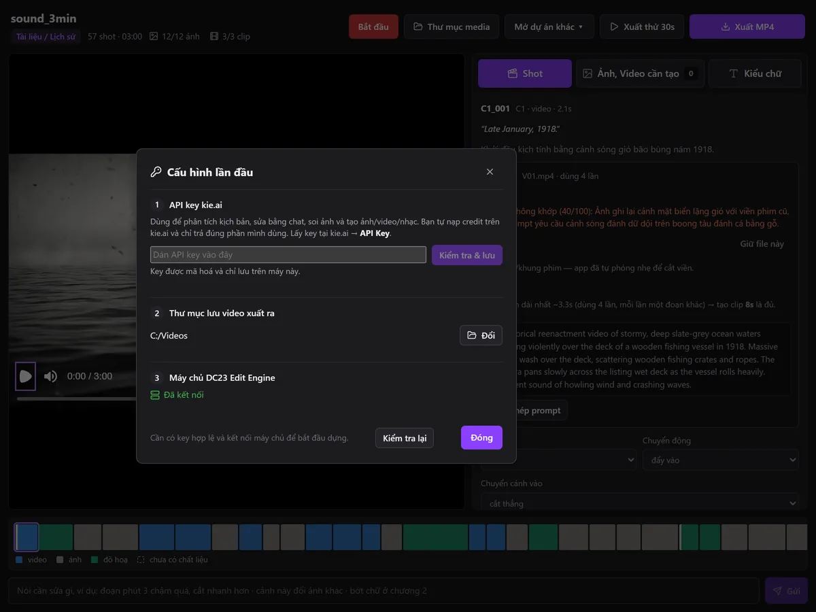
Task: Click the 3/3 clip film icon
Action: tap(214, 36)
